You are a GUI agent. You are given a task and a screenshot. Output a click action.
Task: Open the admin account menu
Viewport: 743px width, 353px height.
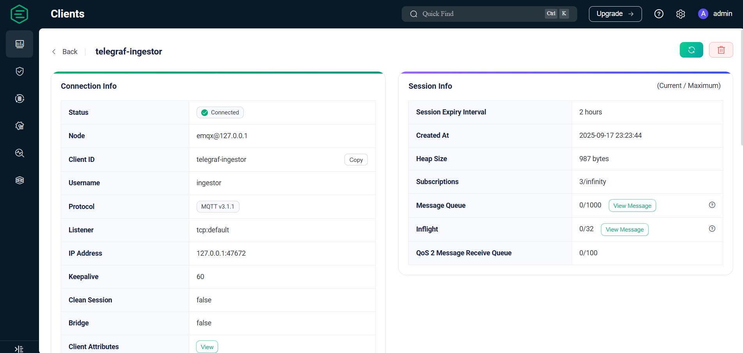pos(715,14)
